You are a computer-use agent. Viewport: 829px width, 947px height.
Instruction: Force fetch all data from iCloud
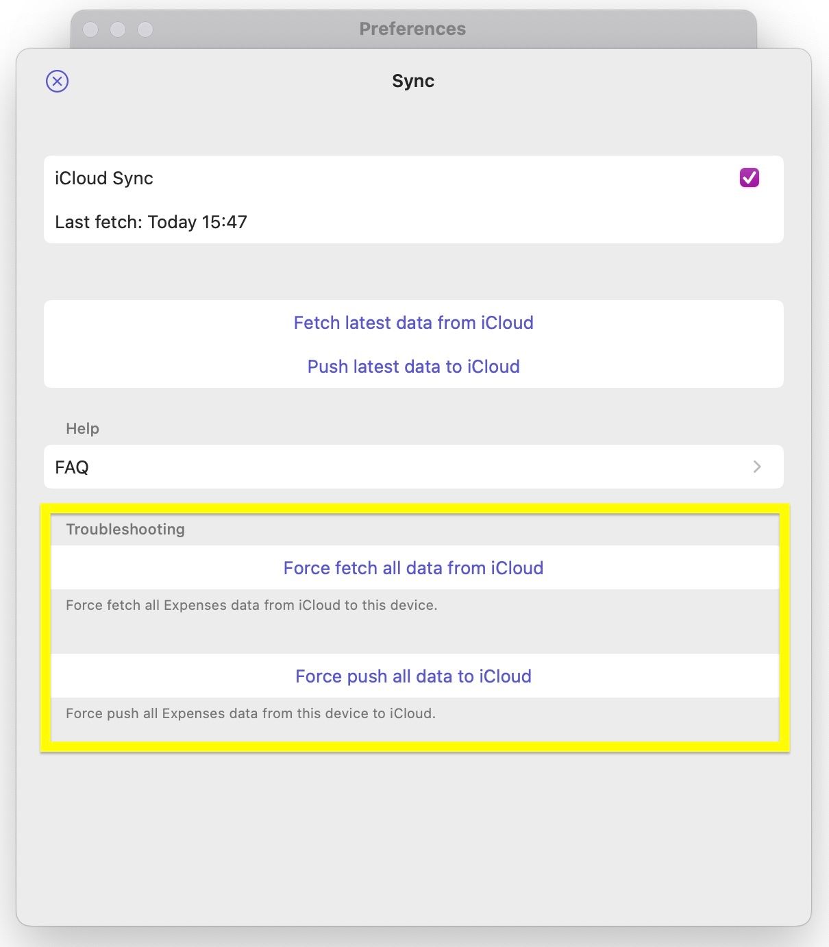(x=413, y=568)
